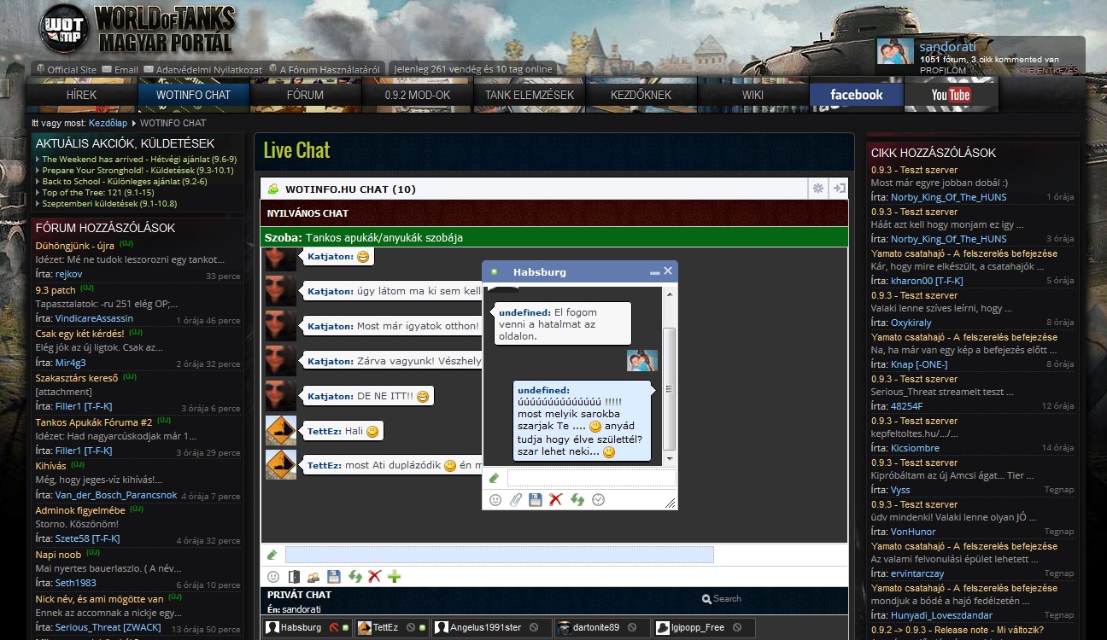Toggle block icon next to Angelus1991ster
1107x640 pixels.
(x=534, y=628)
